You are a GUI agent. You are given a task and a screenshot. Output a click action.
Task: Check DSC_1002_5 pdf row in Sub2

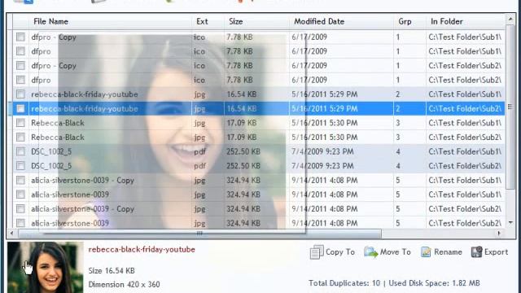[20, 166]
